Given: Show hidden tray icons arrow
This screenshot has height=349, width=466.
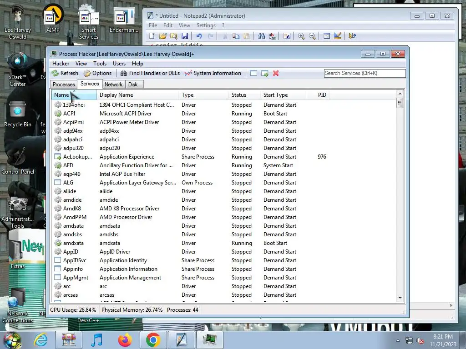Looking at the screenshot, I should click(x=398, y=340).
